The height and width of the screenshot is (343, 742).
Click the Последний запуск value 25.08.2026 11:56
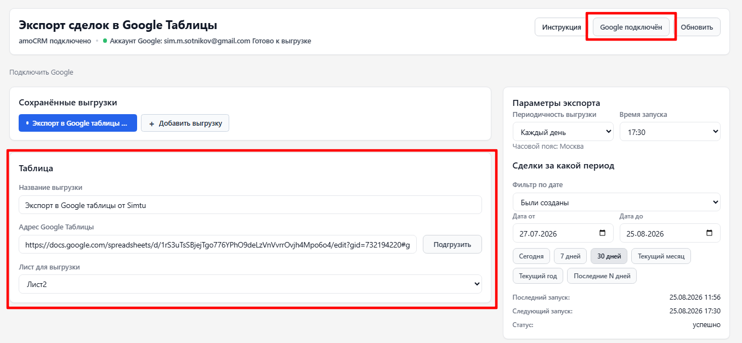pos(695,297)
